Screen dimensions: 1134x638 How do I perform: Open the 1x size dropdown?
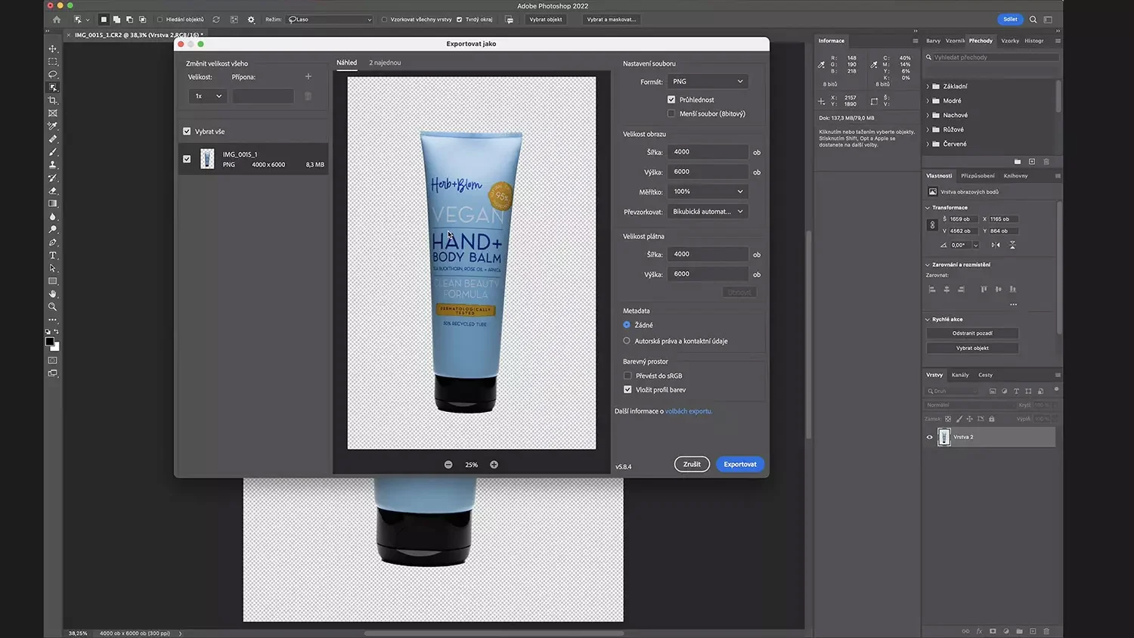pyautogui.click(x=207, y=96)
